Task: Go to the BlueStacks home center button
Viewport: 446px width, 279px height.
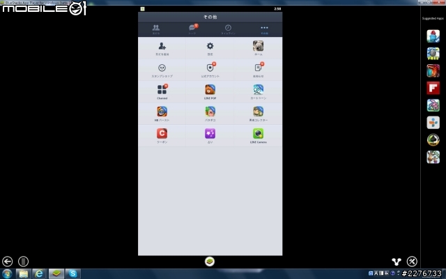Action: point(210,262)
